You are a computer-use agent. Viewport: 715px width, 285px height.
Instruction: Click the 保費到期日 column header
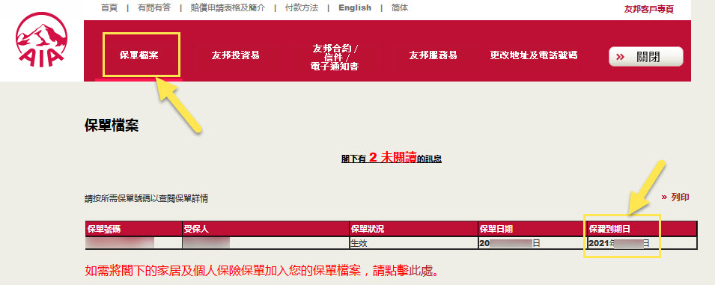(642, 229)
